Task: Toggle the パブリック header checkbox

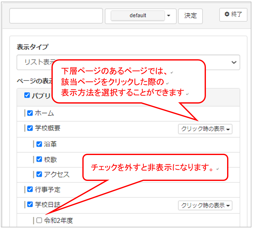Action: [27, 95]
